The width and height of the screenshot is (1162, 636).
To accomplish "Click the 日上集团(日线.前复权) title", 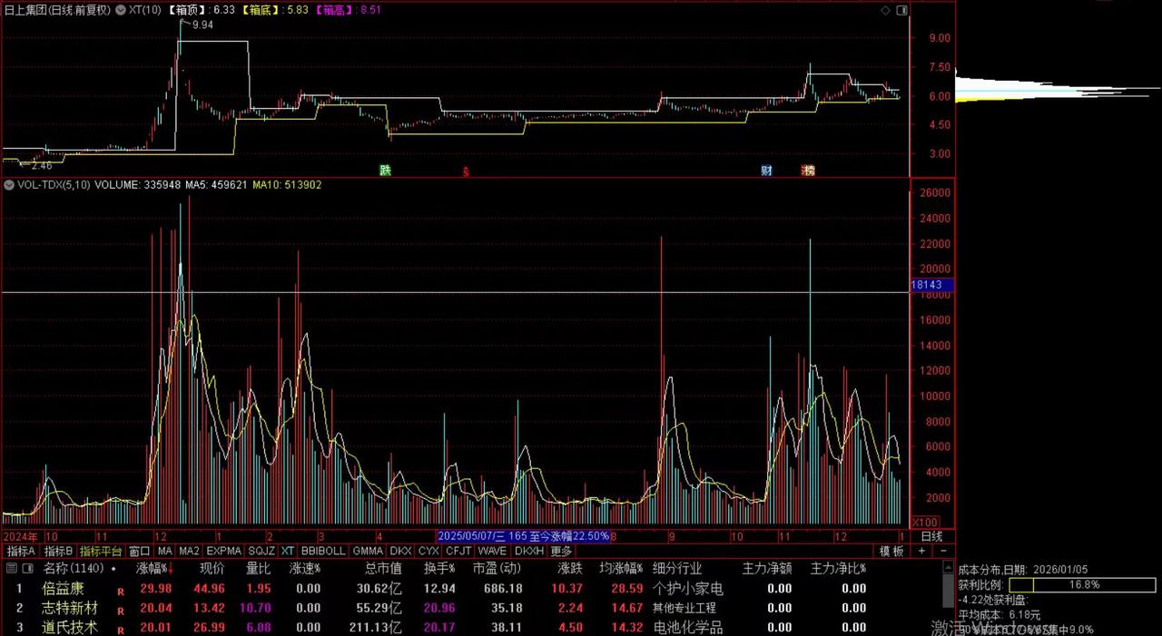I will pos(56,9).
